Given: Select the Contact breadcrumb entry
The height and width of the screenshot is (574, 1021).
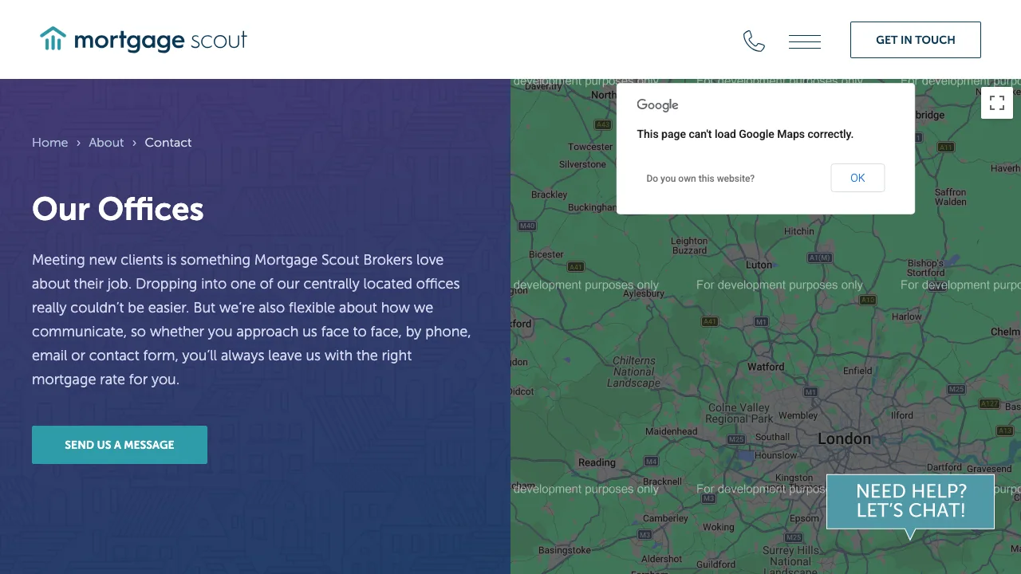Looking at the screenshot, I should pyautogui.click(x=168, y=142).
